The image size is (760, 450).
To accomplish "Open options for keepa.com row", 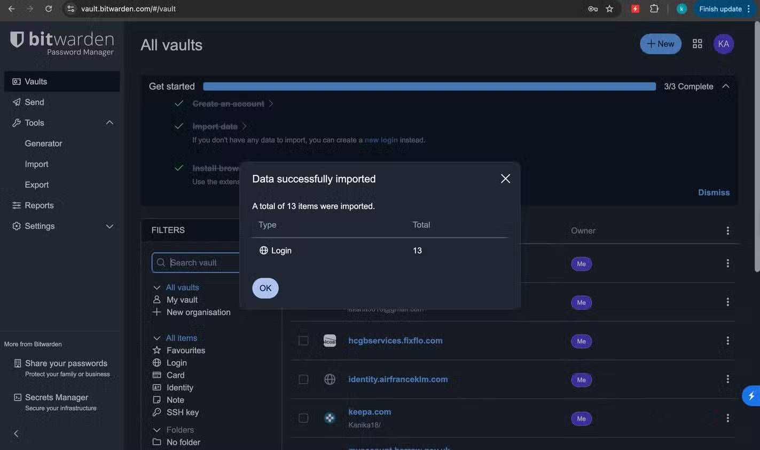I will pos(727,418).
